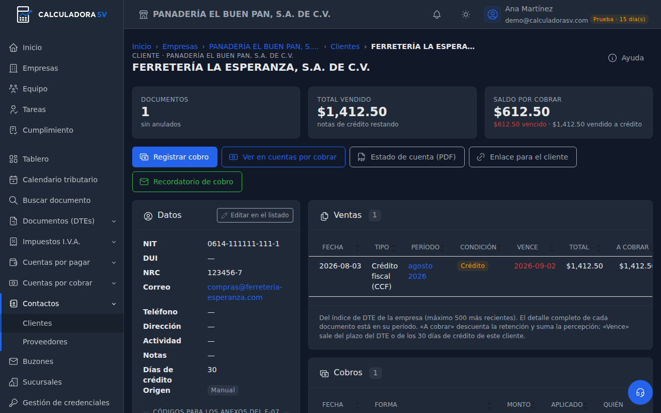Open the compras@ferreteria-esperanza.com email link

[x=245, y=292]
